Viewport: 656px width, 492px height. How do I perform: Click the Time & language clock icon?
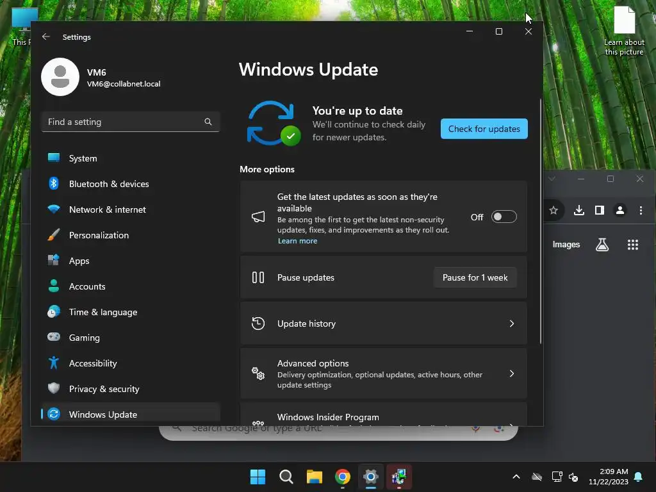(x=54, y=312)
